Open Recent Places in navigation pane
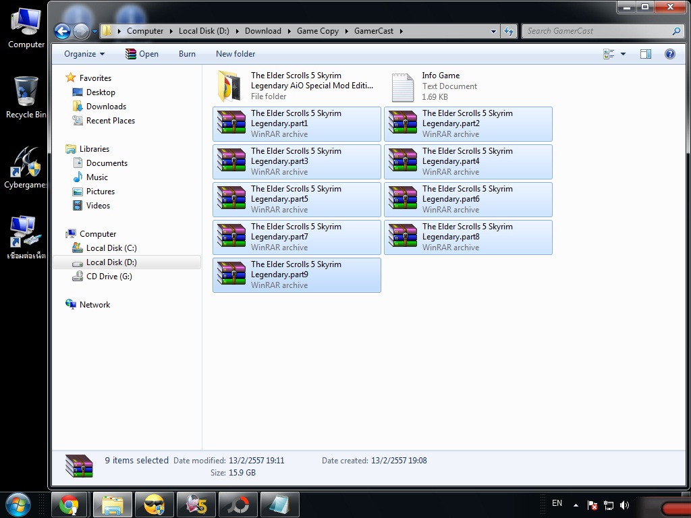The width and height of the screenshot is (691, 518). (x=110, y=120)
